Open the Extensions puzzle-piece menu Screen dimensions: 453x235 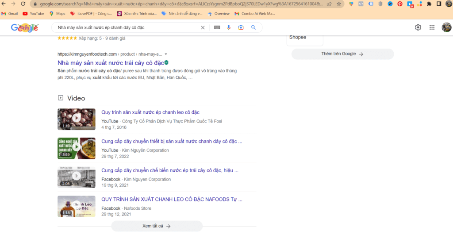(429, 4)
